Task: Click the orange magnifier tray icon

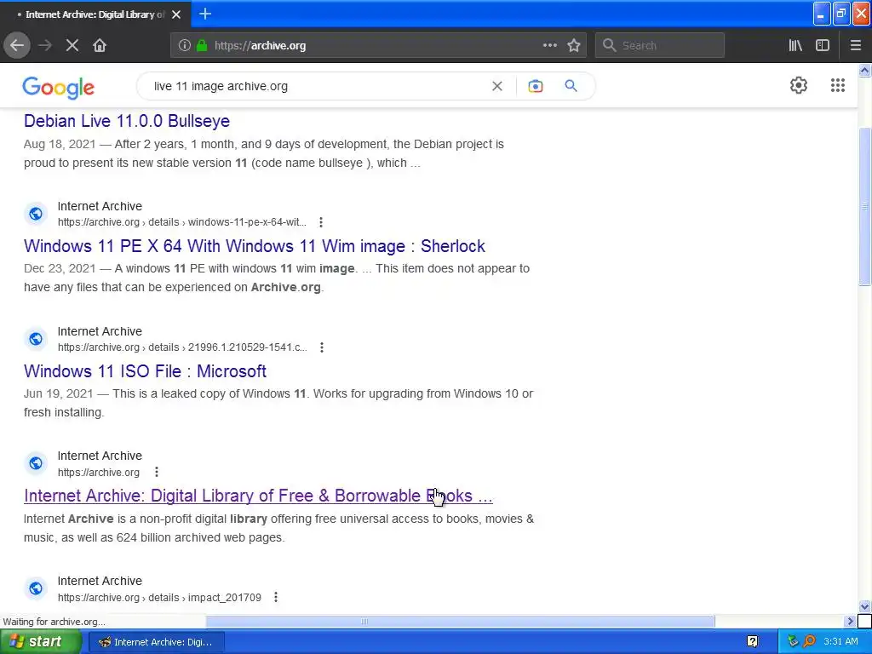Action: point(809,642)
